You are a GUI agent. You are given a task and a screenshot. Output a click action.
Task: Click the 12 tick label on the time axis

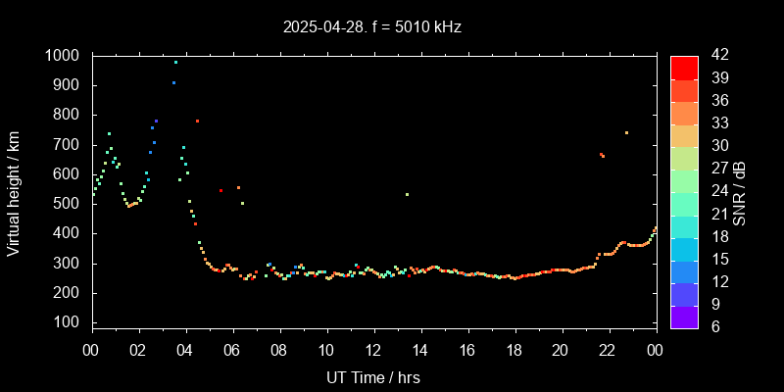[x=372, y=350]
